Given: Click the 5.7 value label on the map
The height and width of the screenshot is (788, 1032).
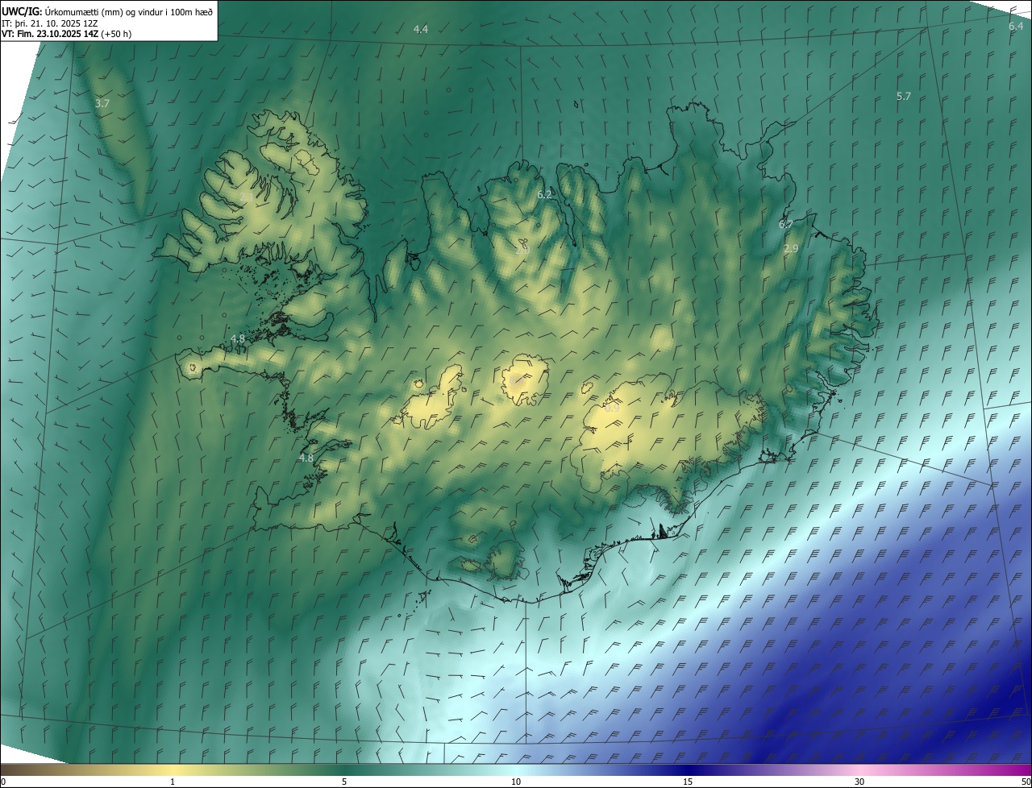Looking at the screenshot, I should click(x=904, y=97).
